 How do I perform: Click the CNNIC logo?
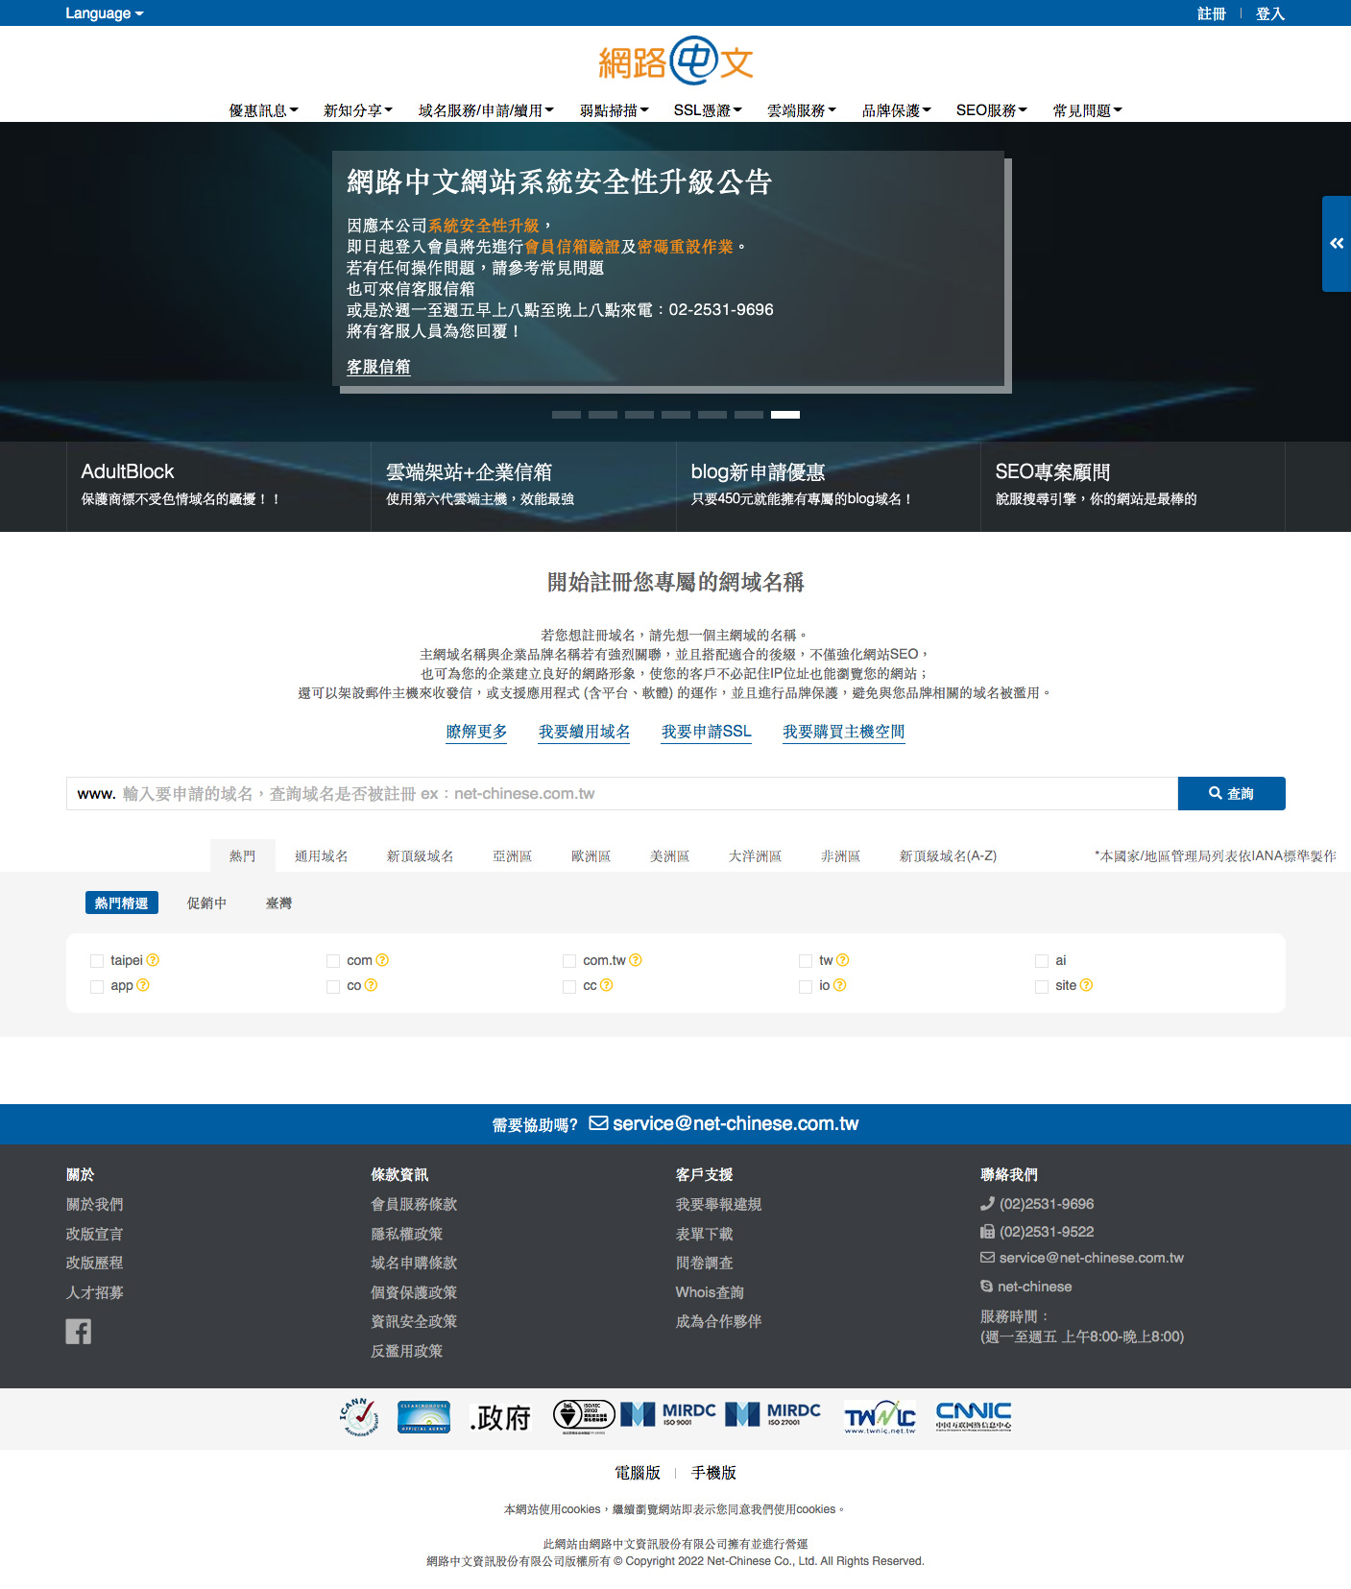tap(974, 1416)
